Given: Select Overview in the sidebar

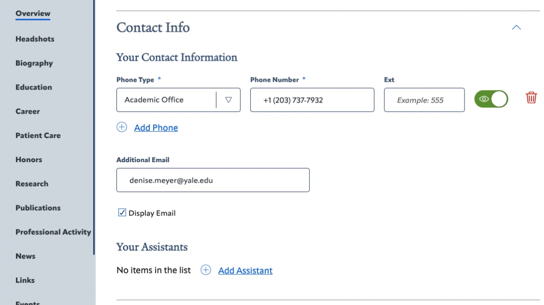Looking at the screenshot, I should [x=32, y=13].
